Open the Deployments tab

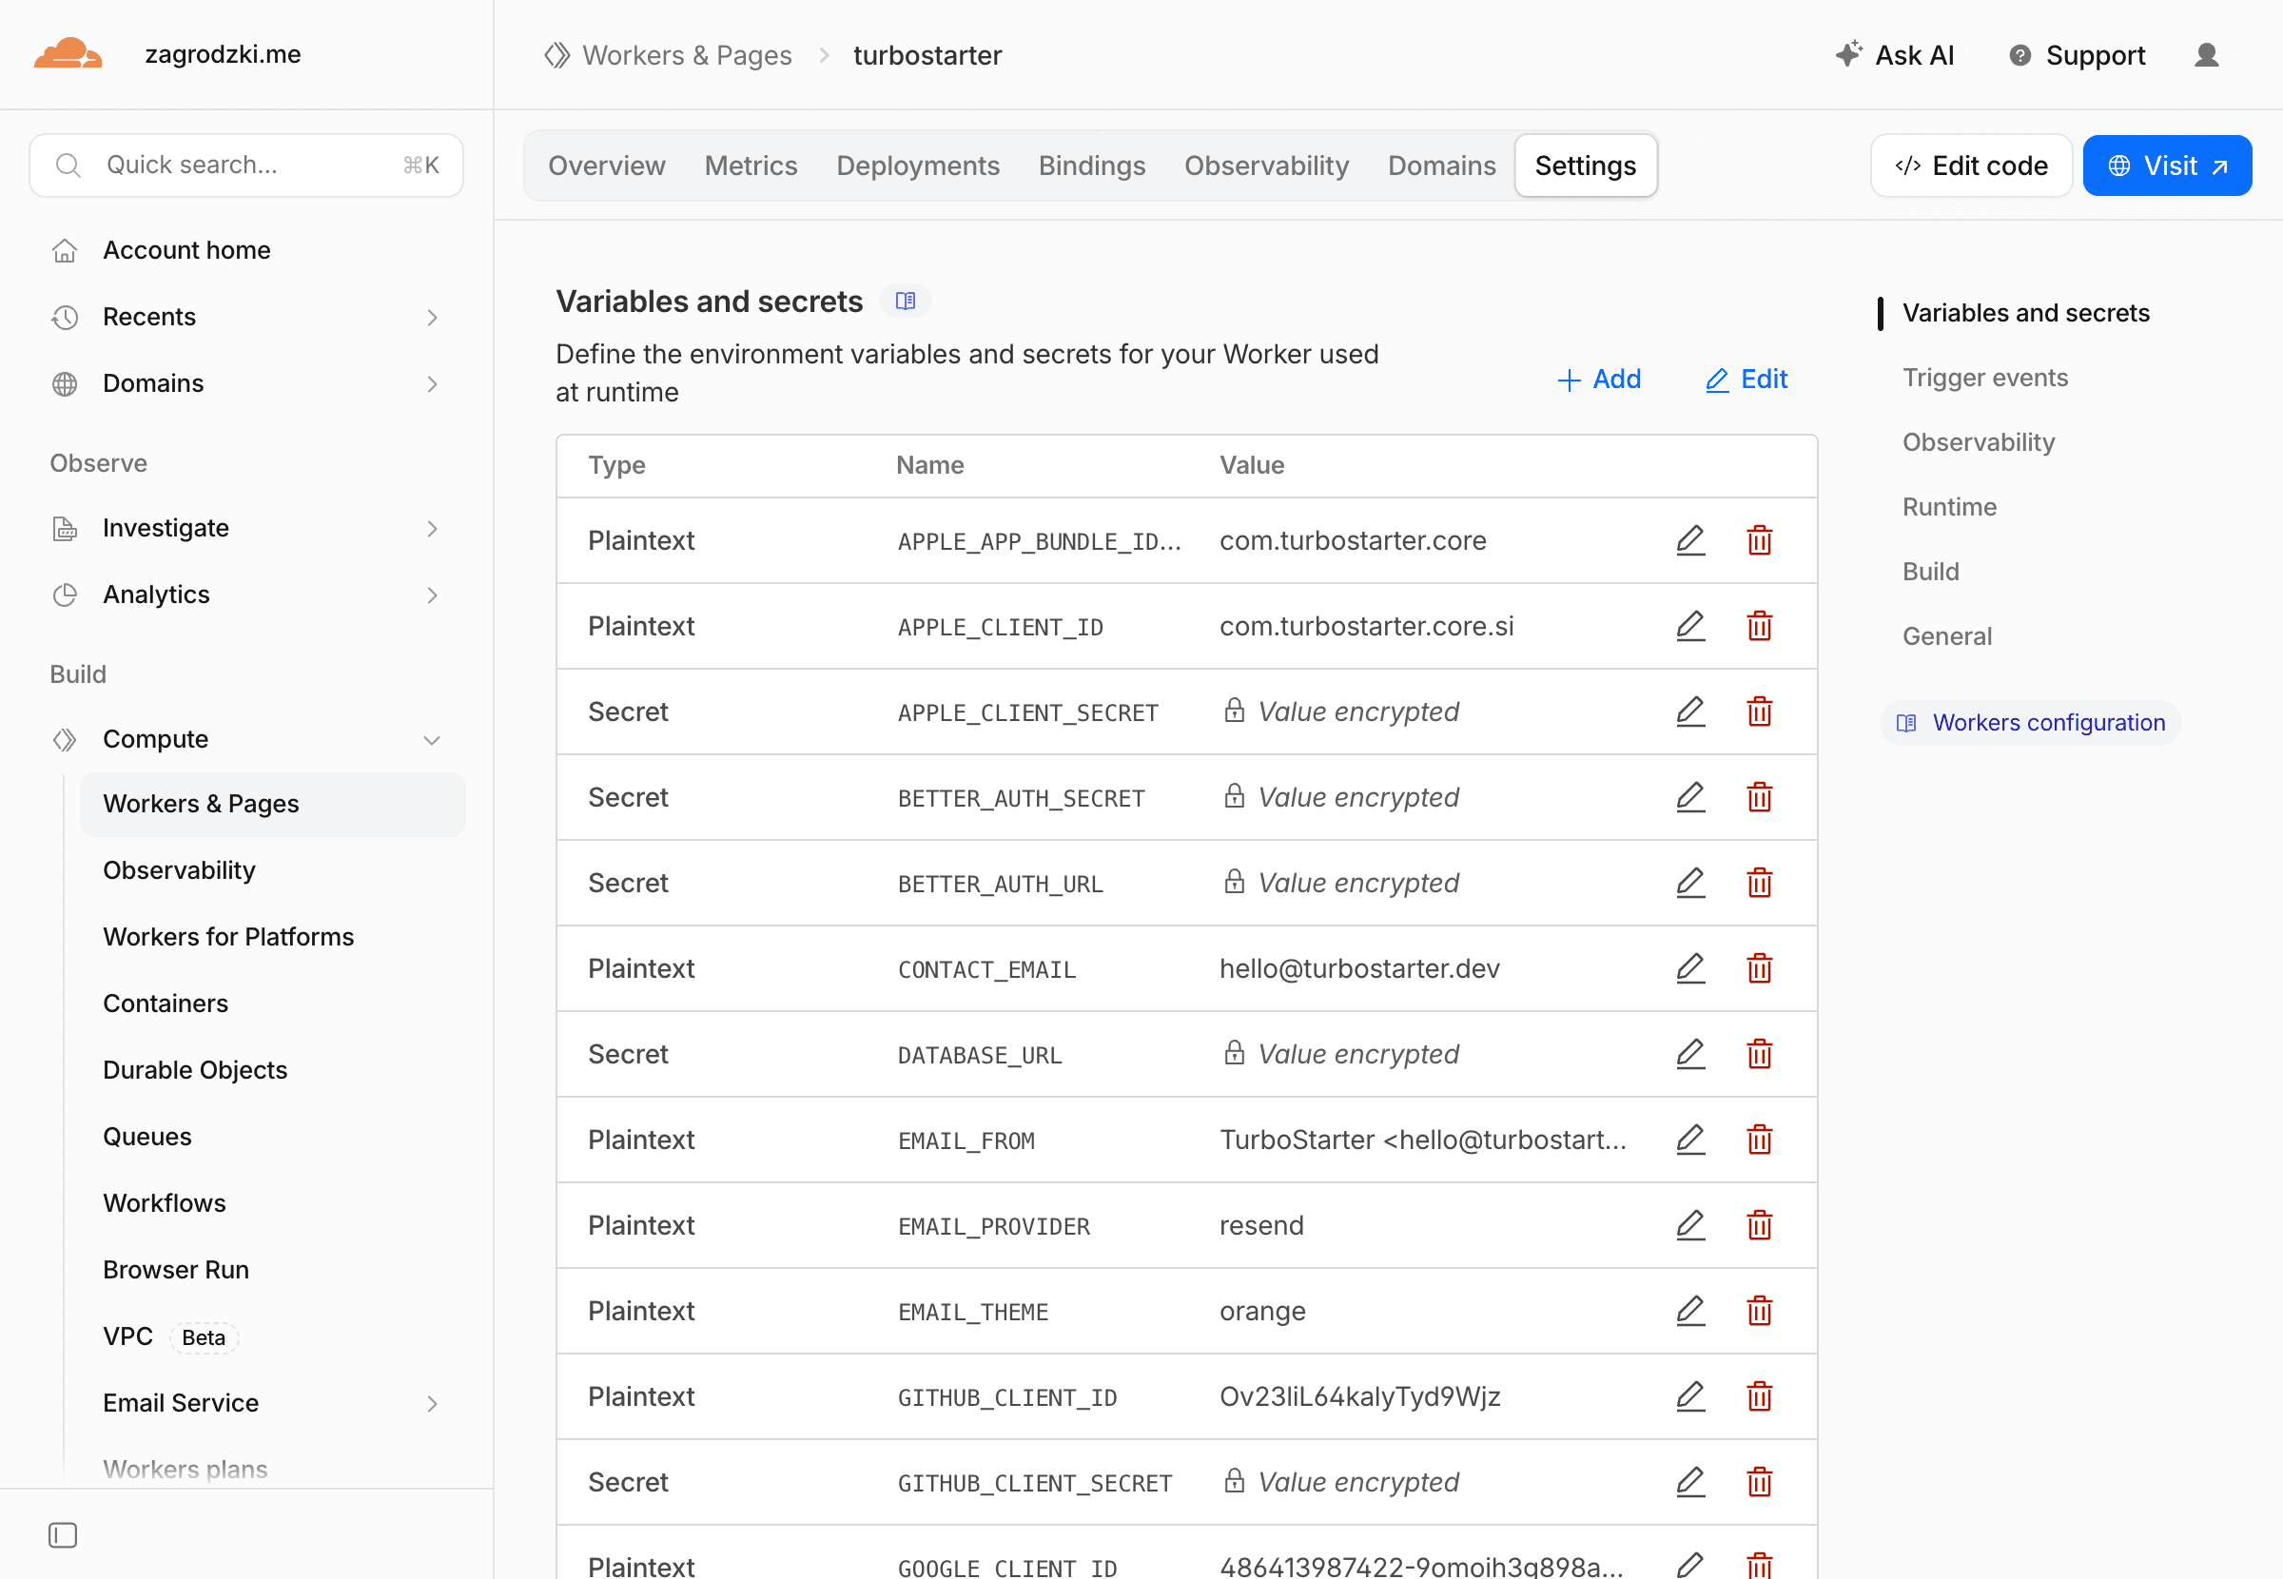(918, 166)
